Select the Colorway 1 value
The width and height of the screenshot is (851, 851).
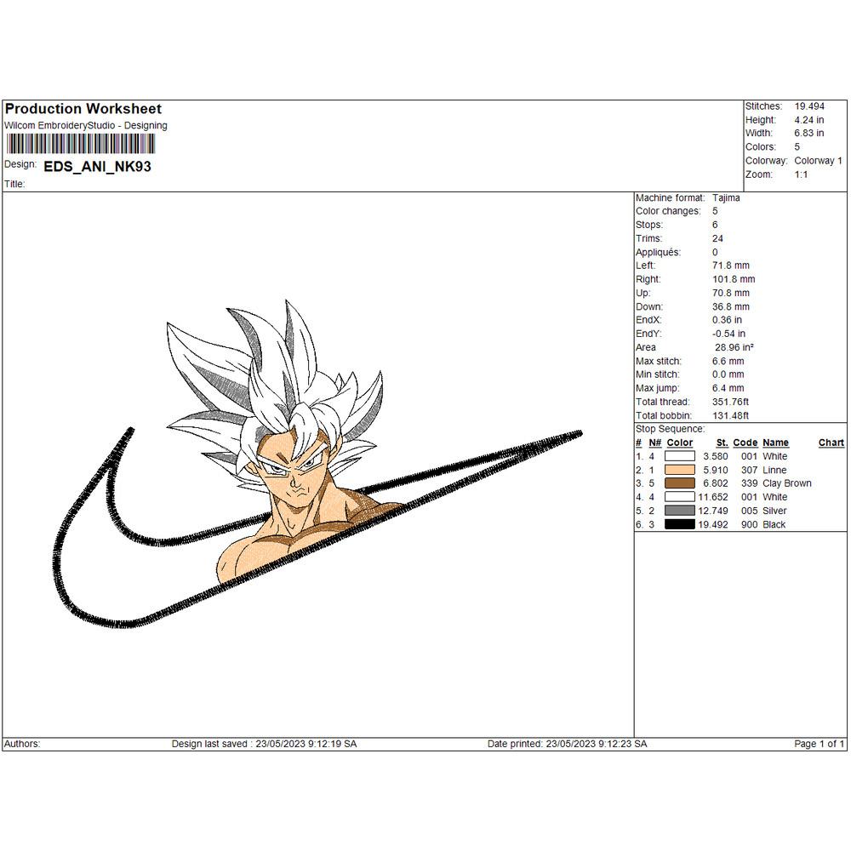[x=818, y=160]
